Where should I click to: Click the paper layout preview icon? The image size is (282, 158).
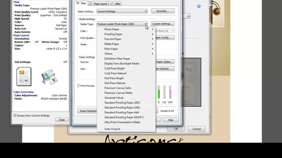pos(24,76)
